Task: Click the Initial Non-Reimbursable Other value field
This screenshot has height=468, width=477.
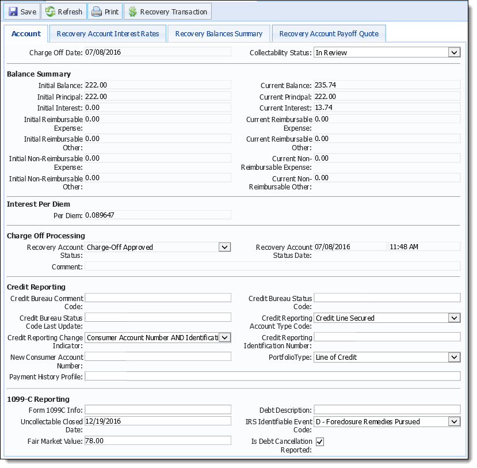Action: [x=158, y=177]
